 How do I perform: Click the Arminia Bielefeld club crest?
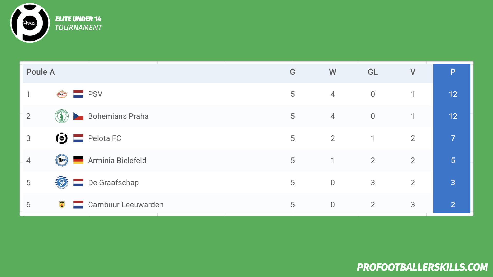tap(62, 160)
